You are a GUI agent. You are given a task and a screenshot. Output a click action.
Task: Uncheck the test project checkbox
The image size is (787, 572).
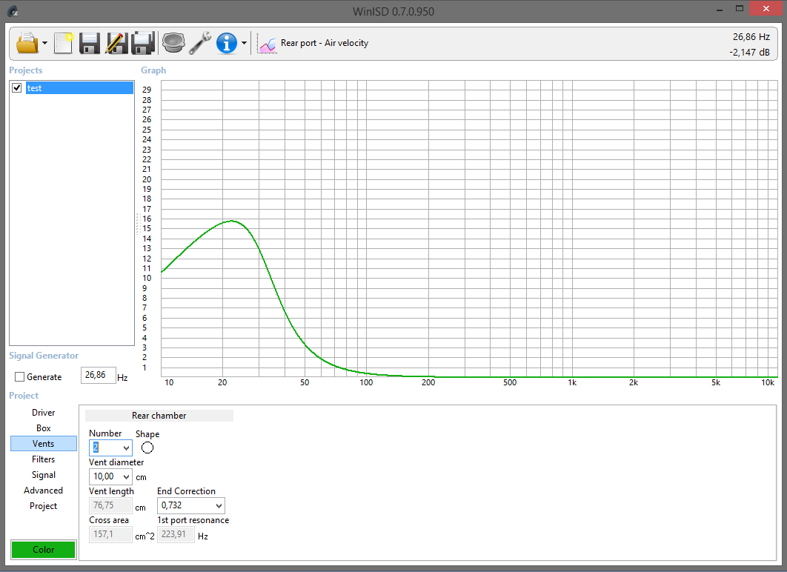[x=16, y=88]
